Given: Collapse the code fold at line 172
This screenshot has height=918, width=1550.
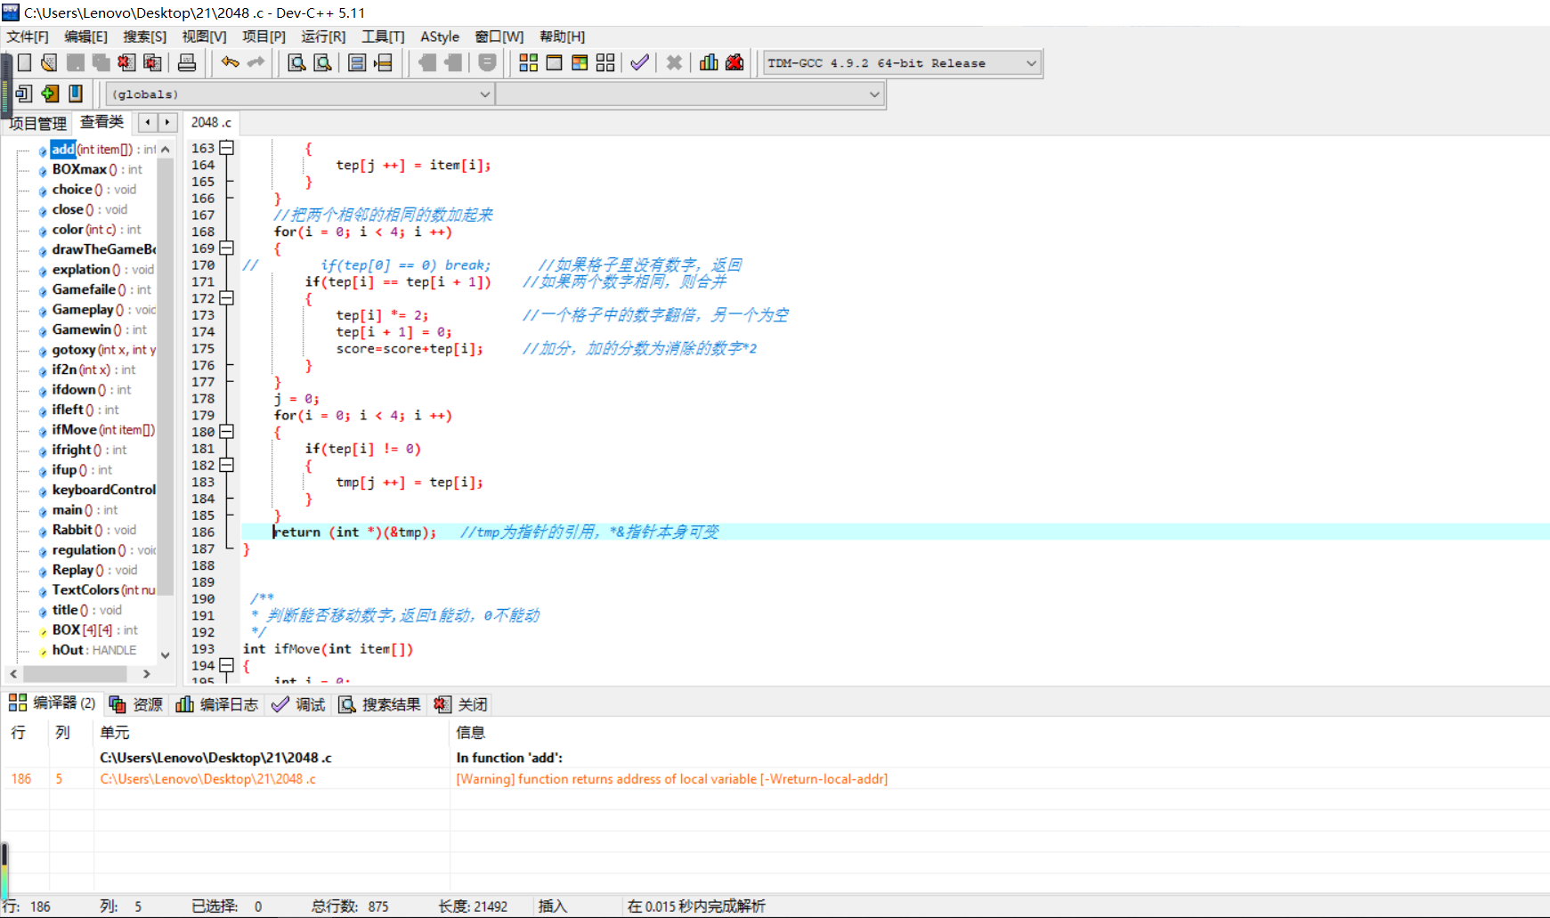Looking at the screenshot, I should coord(227,298).
